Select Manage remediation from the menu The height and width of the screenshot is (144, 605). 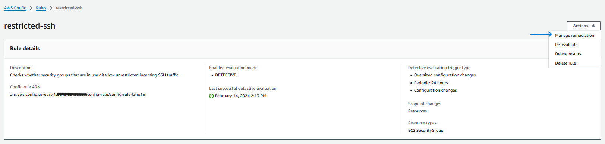(x=574, y=35)
